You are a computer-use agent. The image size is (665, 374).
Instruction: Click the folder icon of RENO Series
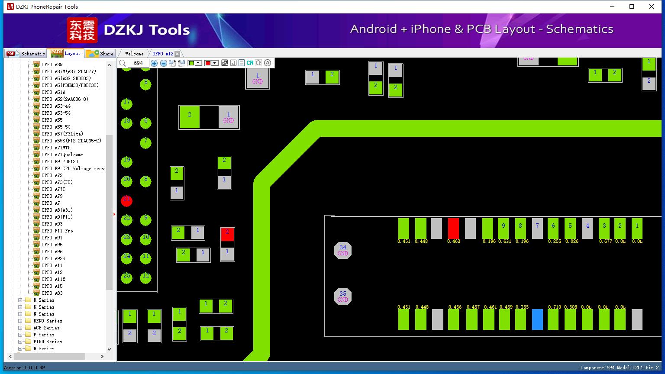pyautogui.click(x=28, y=321)
